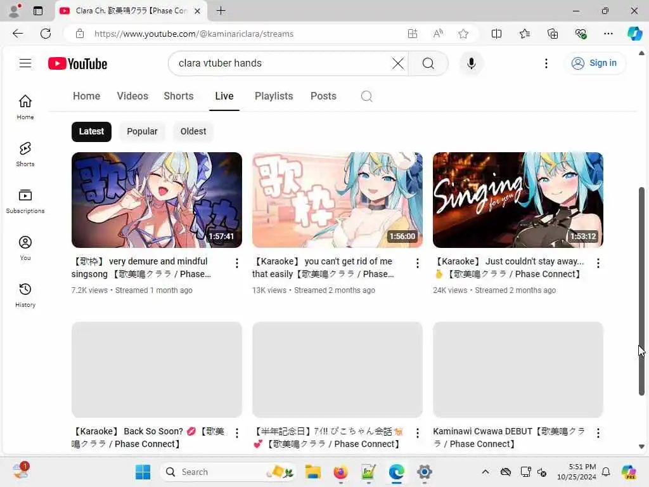Open options for the 半年記念日 video

pyautogui.click(x=417, y=433)
